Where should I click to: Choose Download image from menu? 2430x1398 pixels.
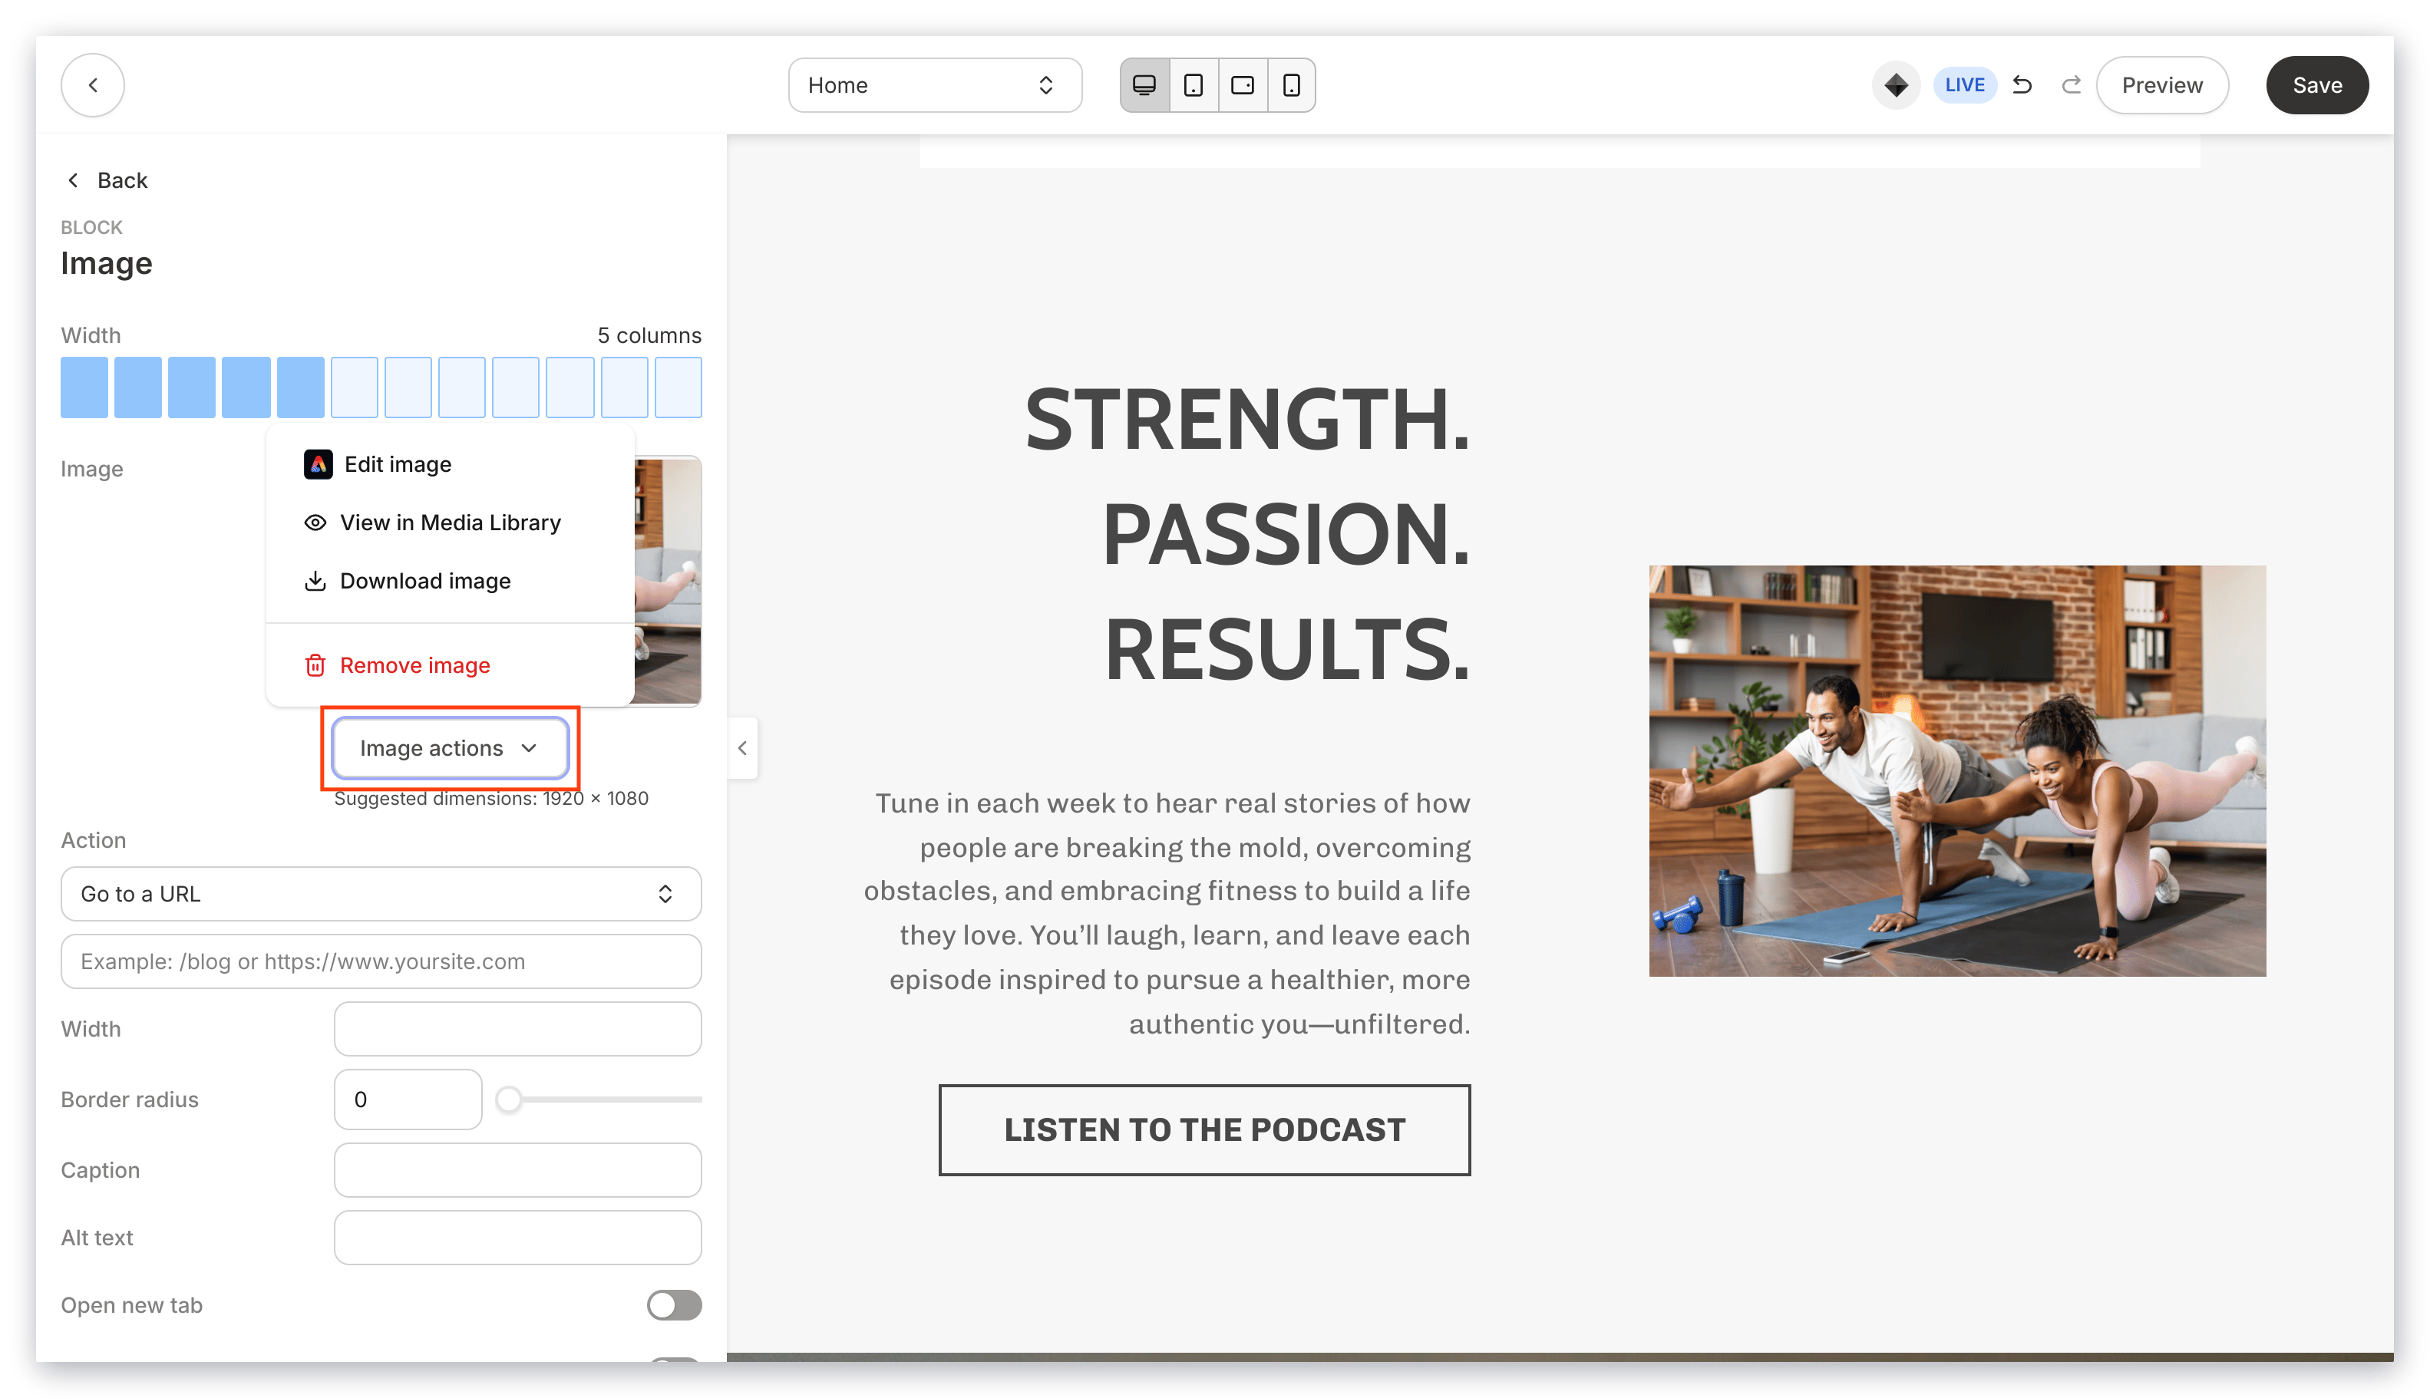(x=450, y=581)
